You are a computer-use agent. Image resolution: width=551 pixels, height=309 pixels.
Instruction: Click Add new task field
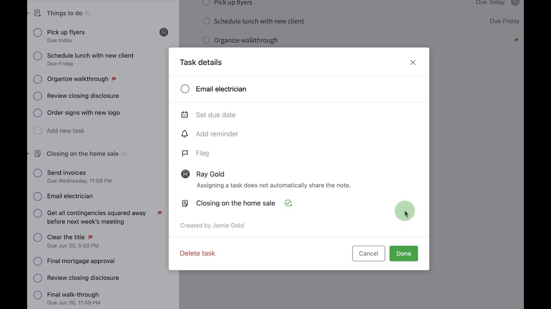(65, 131)
